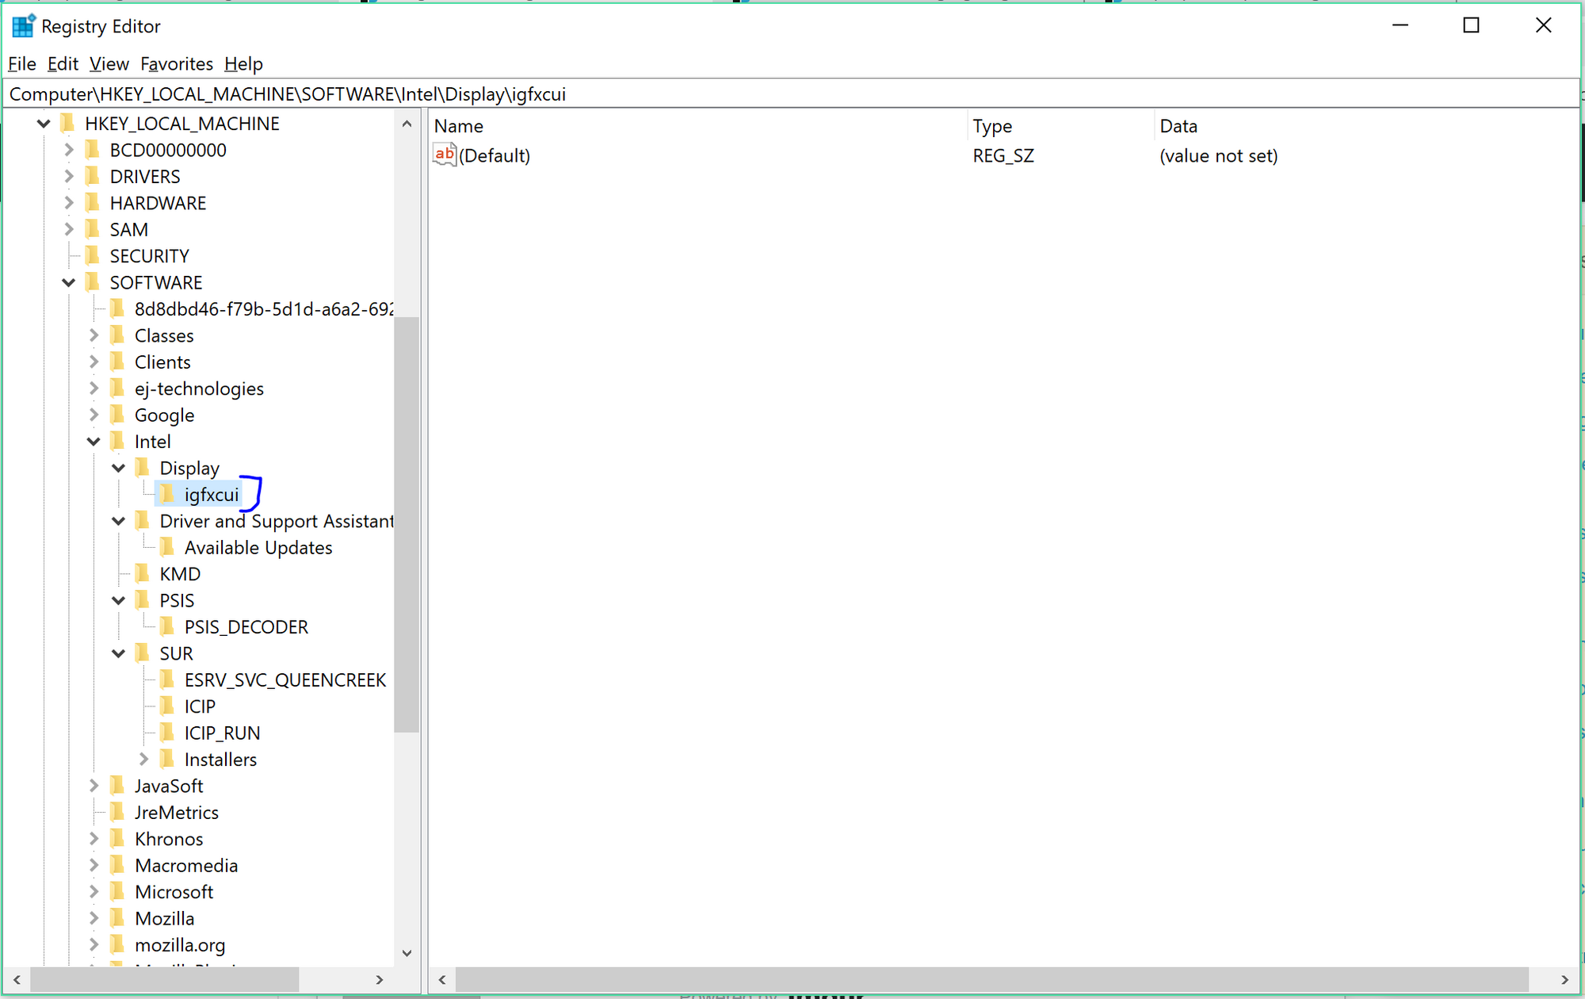Minimize the Registry Editor window
Screen dimensions: 1585x999
[x=1400, y=25]
